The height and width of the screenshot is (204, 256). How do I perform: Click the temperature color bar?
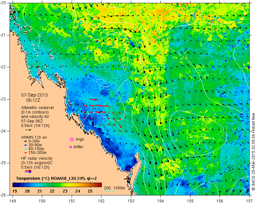tap(57, 185)
